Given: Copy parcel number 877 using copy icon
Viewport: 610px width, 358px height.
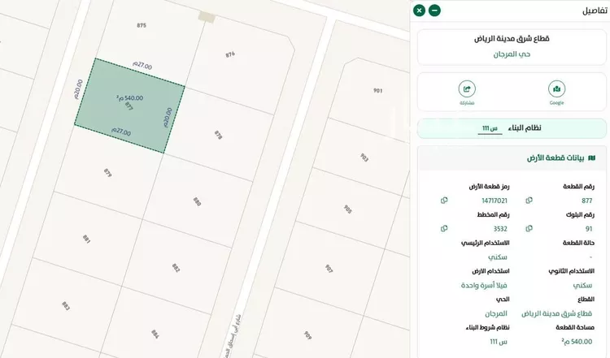Looking at the screenshot, I should pos(529,201).
